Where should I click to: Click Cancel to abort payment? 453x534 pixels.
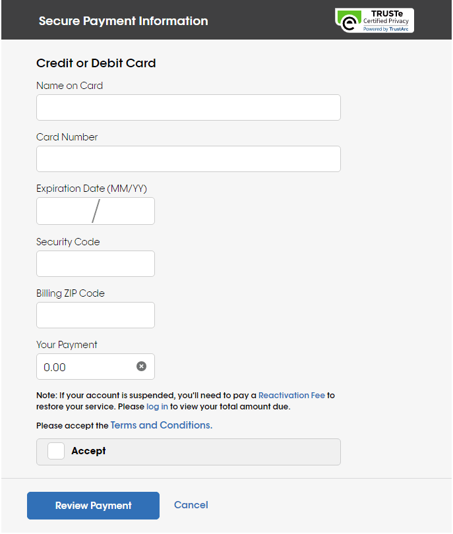(191, 504)
